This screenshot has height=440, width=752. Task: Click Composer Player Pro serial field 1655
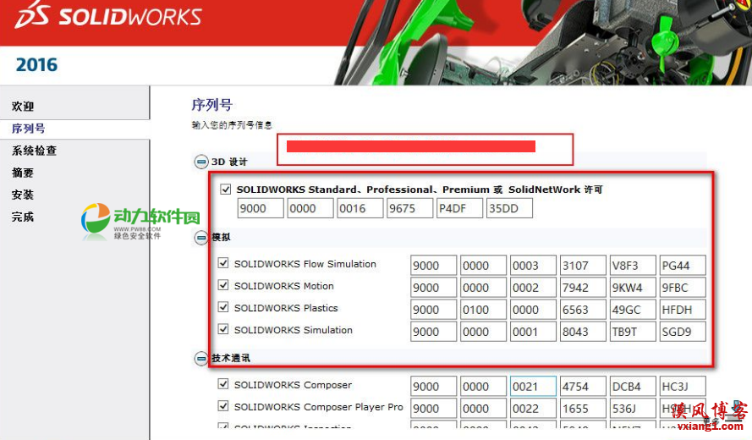coord(583,409)
